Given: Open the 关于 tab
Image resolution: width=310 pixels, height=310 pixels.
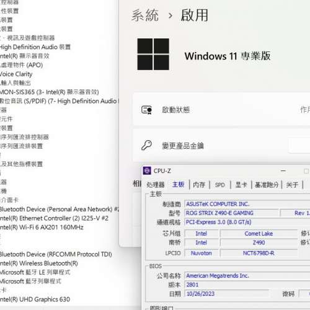Looking at the screenshot, I should click(x=292, y=185).
